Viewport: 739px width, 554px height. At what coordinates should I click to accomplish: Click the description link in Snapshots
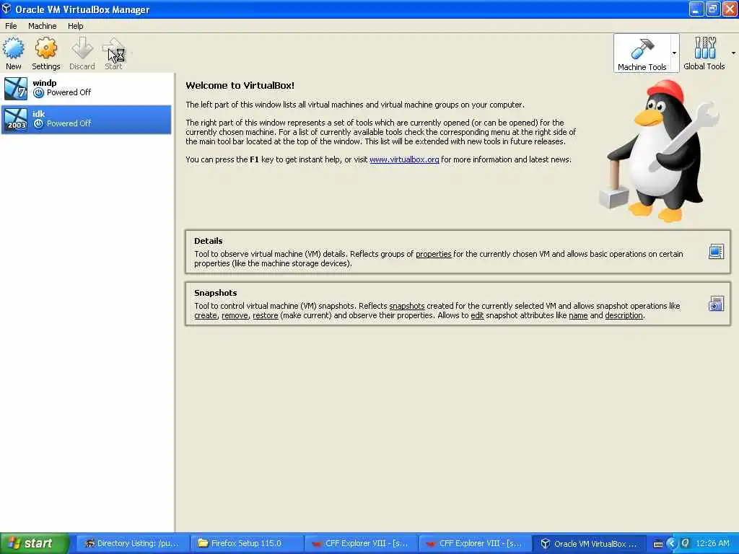click(x=624, y=315)
